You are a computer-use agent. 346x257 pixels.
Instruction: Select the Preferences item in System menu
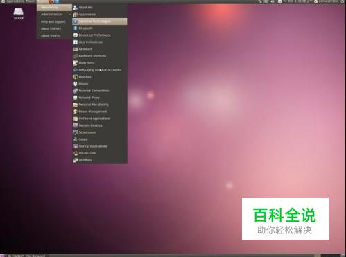[x=54, y=8]
